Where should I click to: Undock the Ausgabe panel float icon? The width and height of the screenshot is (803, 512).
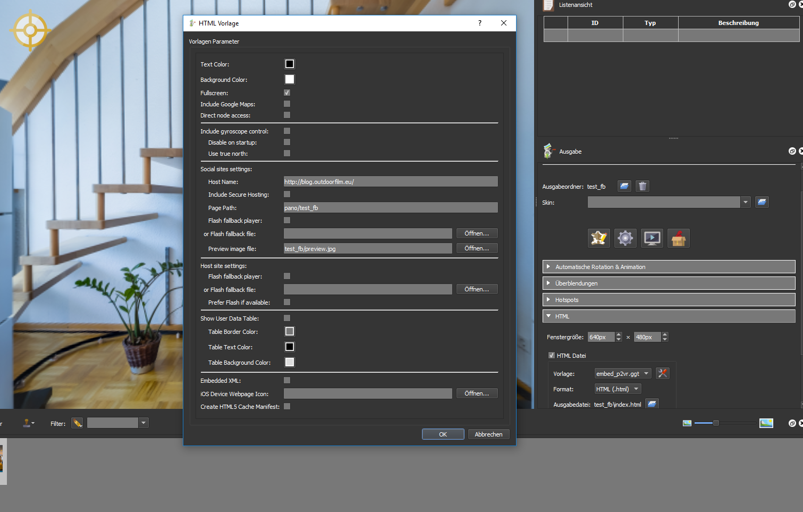(792, 152)
